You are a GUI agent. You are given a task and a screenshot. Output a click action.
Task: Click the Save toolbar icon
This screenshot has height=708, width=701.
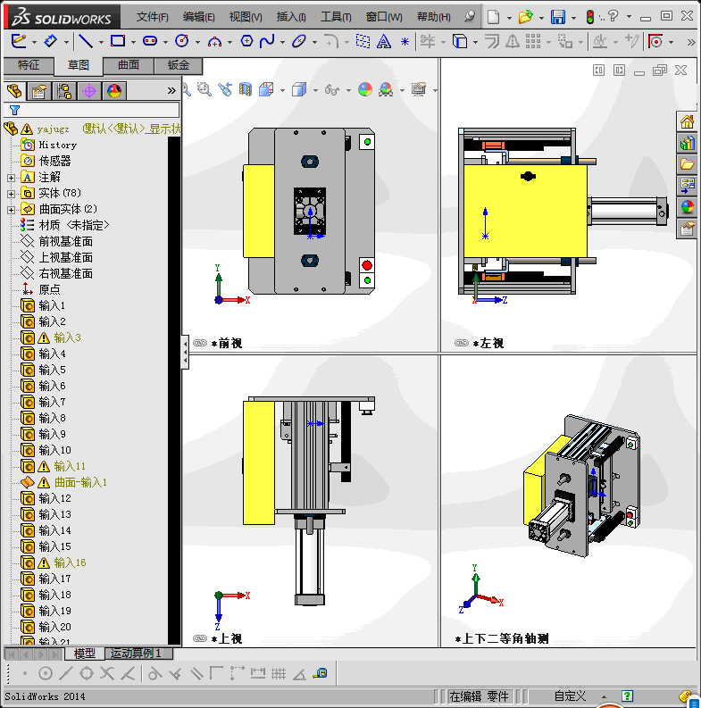558,17
